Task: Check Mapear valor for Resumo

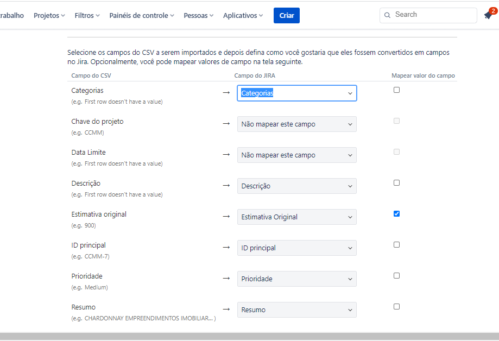Action: click(x=396, y=306)
